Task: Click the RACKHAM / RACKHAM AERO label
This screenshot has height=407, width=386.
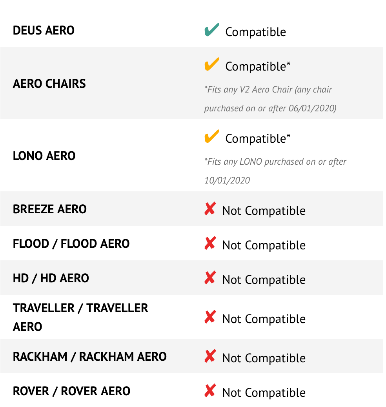Action: tap(89, 356)
